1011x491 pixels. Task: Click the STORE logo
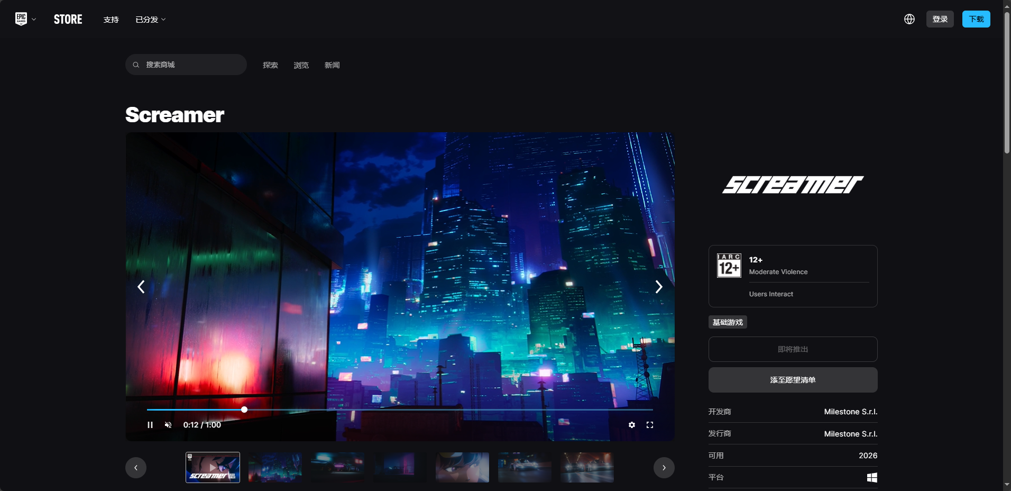(68, 20)
